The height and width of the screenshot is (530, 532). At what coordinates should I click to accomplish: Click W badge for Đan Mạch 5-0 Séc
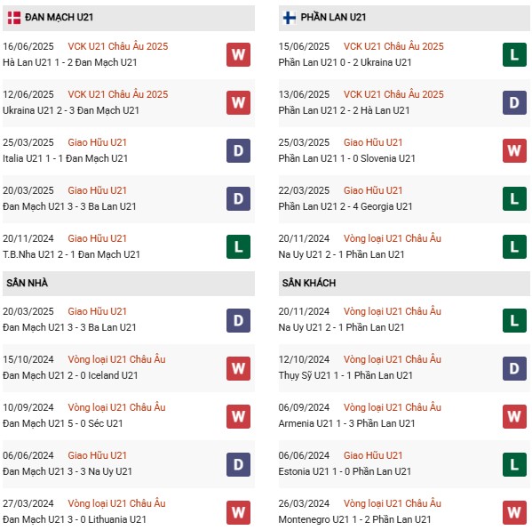[239, 416]
